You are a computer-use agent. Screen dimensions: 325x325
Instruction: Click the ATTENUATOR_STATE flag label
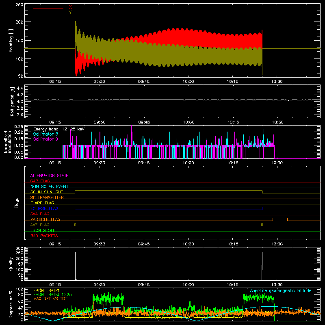[x=49, y=176]
